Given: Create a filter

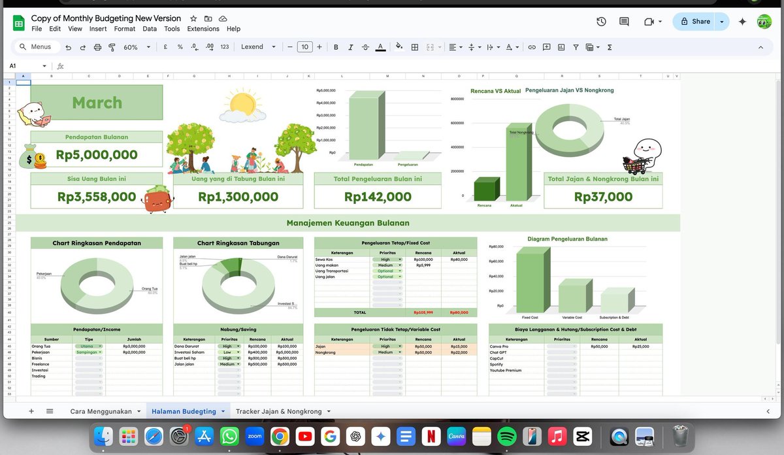Looking at the screenshot, I should click(576, 47).
